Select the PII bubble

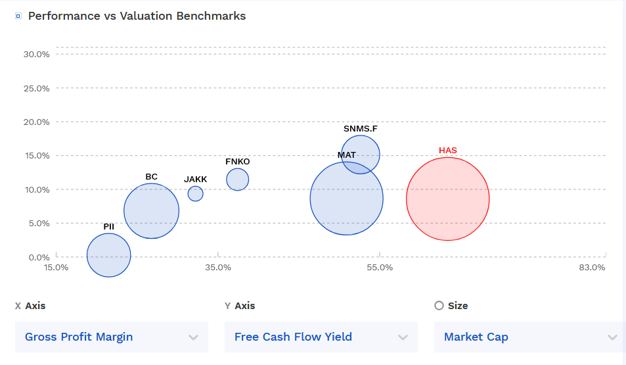(x=109, y=255)
